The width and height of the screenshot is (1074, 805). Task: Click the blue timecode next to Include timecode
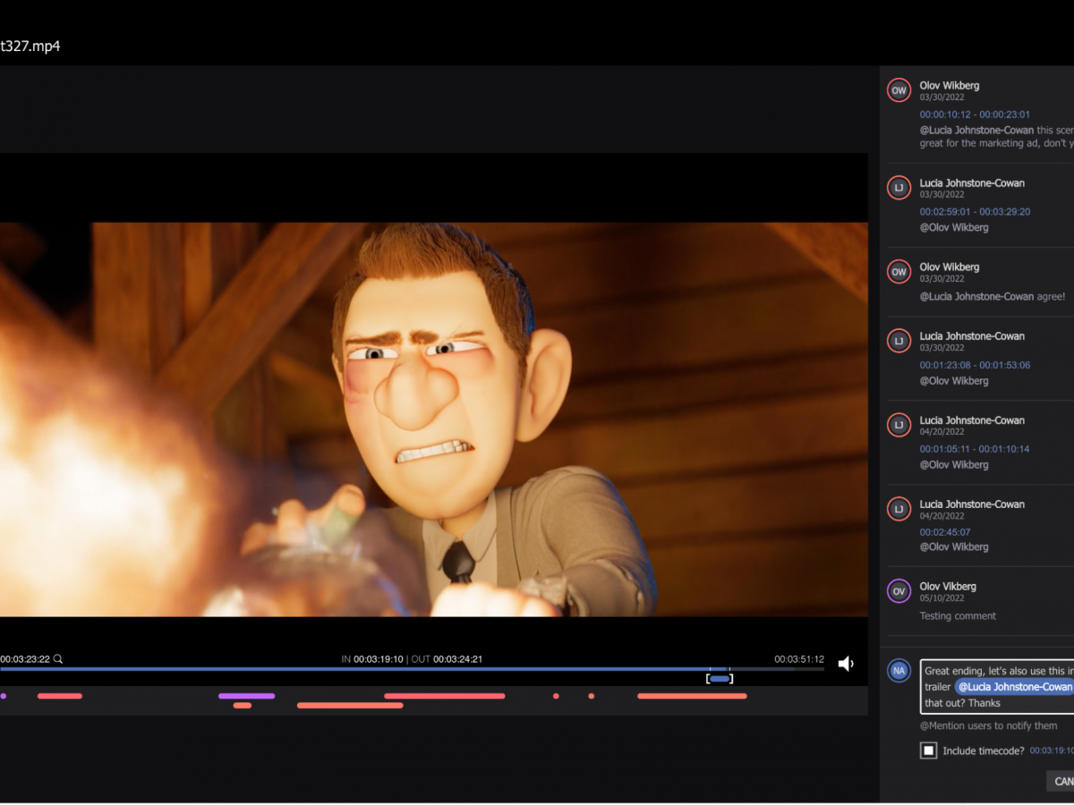coord(1052,751)
